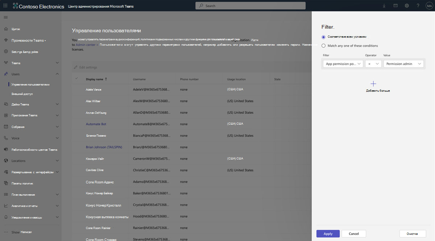Open the app launcher waffle icon
The height and width of the screenshot is (241, 435).
(x=5, y=6)
